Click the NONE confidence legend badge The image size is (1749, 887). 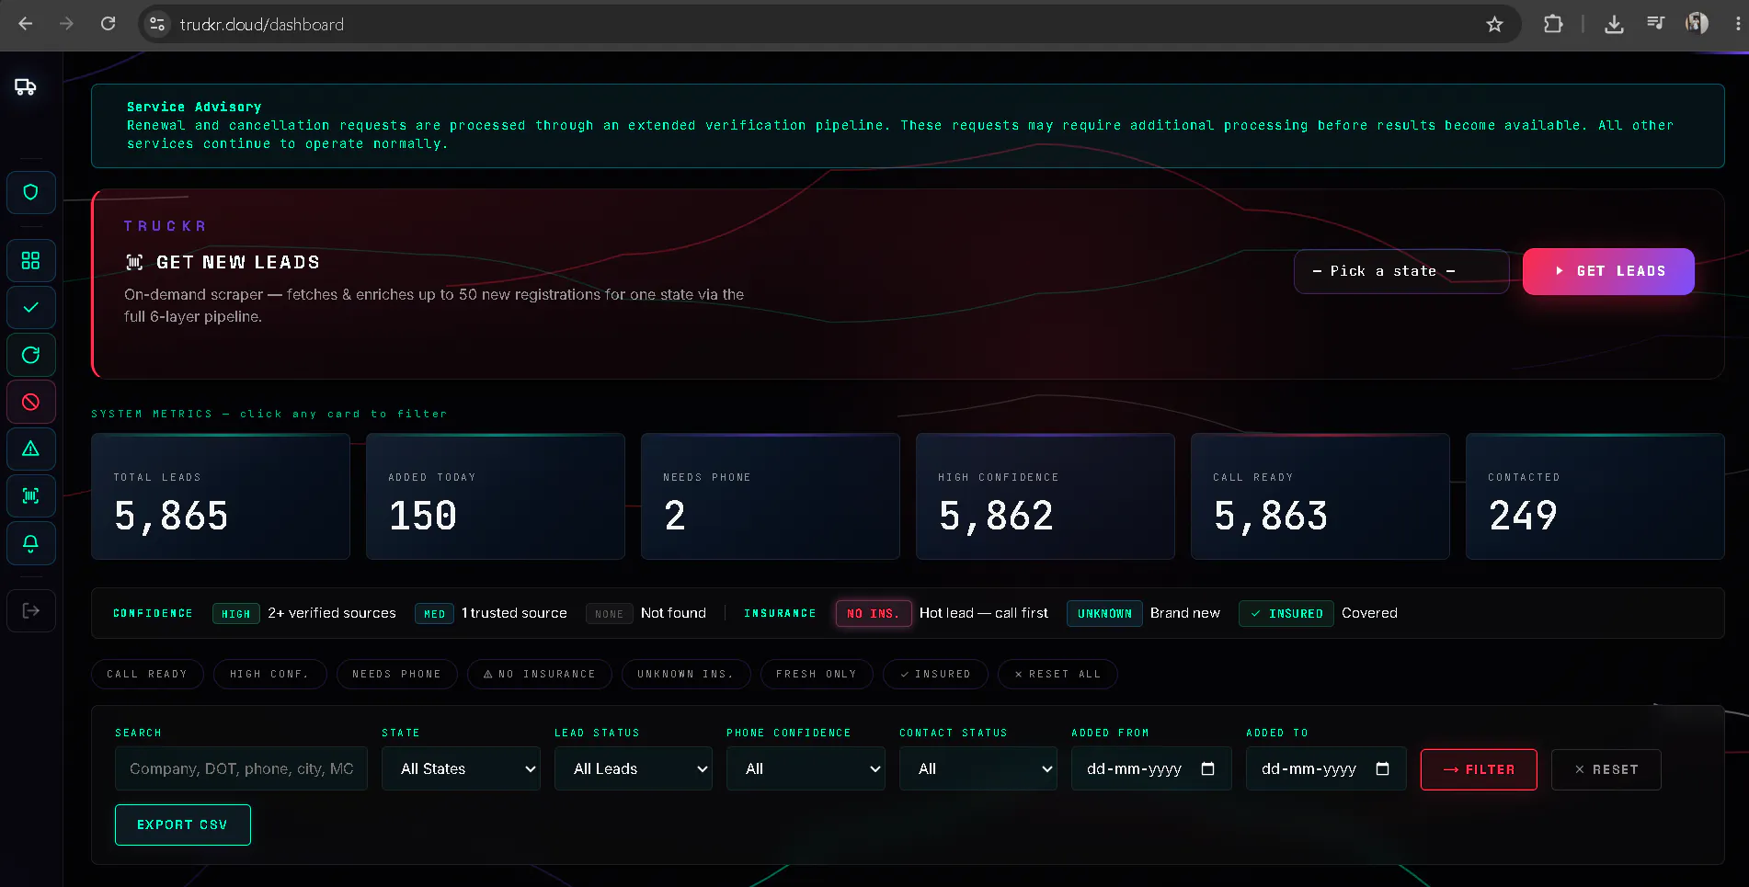(609, 613)
